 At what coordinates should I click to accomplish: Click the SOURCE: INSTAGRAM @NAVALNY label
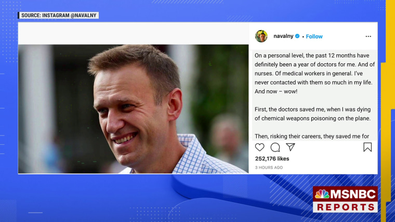coord(58,16)
